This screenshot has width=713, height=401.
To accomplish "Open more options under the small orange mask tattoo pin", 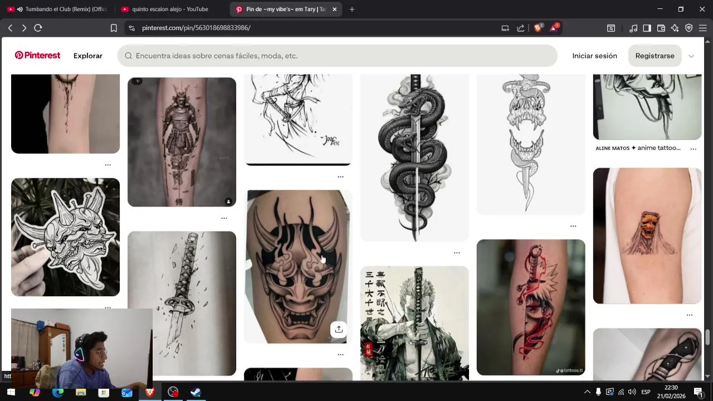I will click(690, 315).
